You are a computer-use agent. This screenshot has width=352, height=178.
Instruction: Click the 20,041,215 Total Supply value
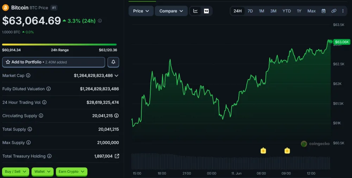pyautogui.click(x=109, y=129)
